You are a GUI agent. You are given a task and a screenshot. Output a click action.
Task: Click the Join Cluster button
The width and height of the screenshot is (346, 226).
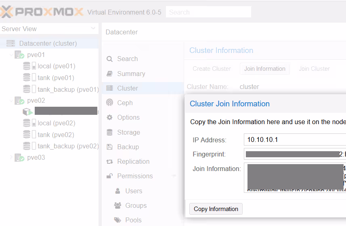(314, 69)
